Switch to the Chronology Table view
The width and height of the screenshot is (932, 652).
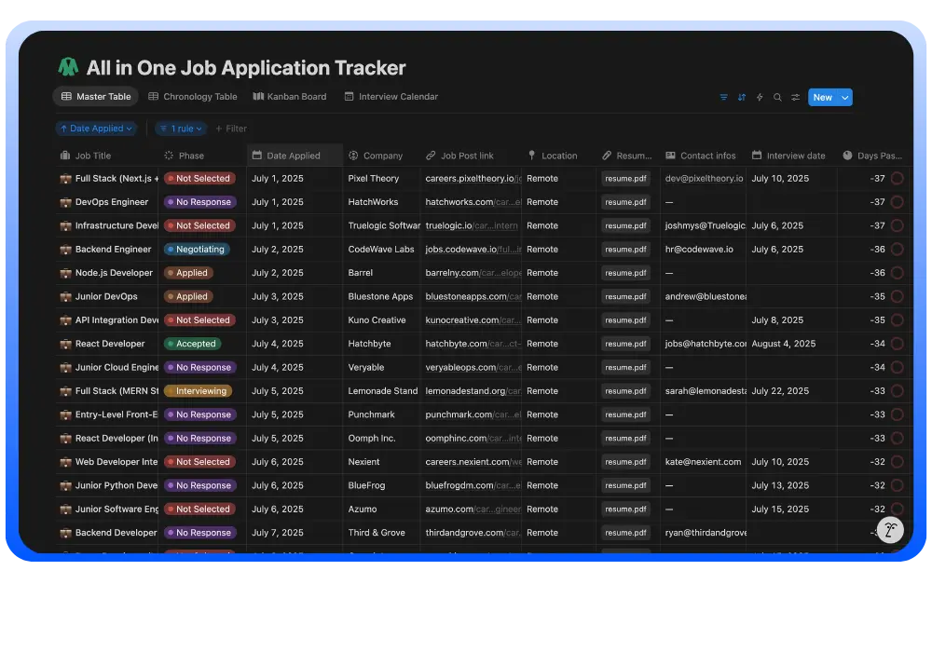click(192, 96)
